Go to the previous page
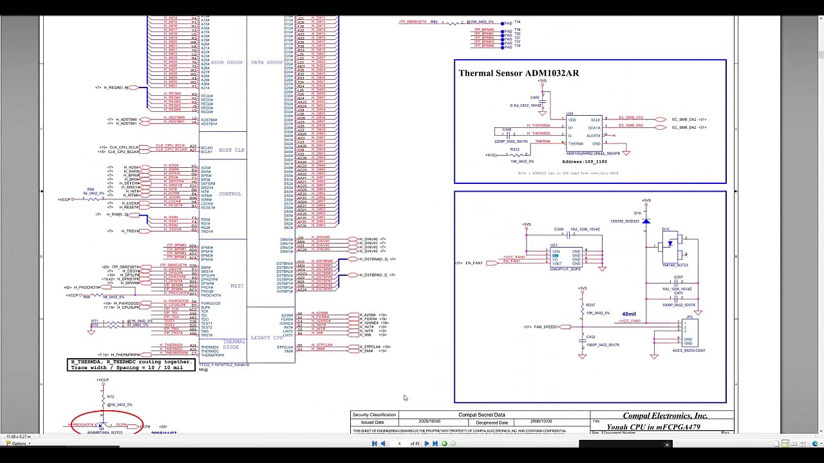Image resolution: width=824 pixels, height=463 pixels. click(382, 443)
